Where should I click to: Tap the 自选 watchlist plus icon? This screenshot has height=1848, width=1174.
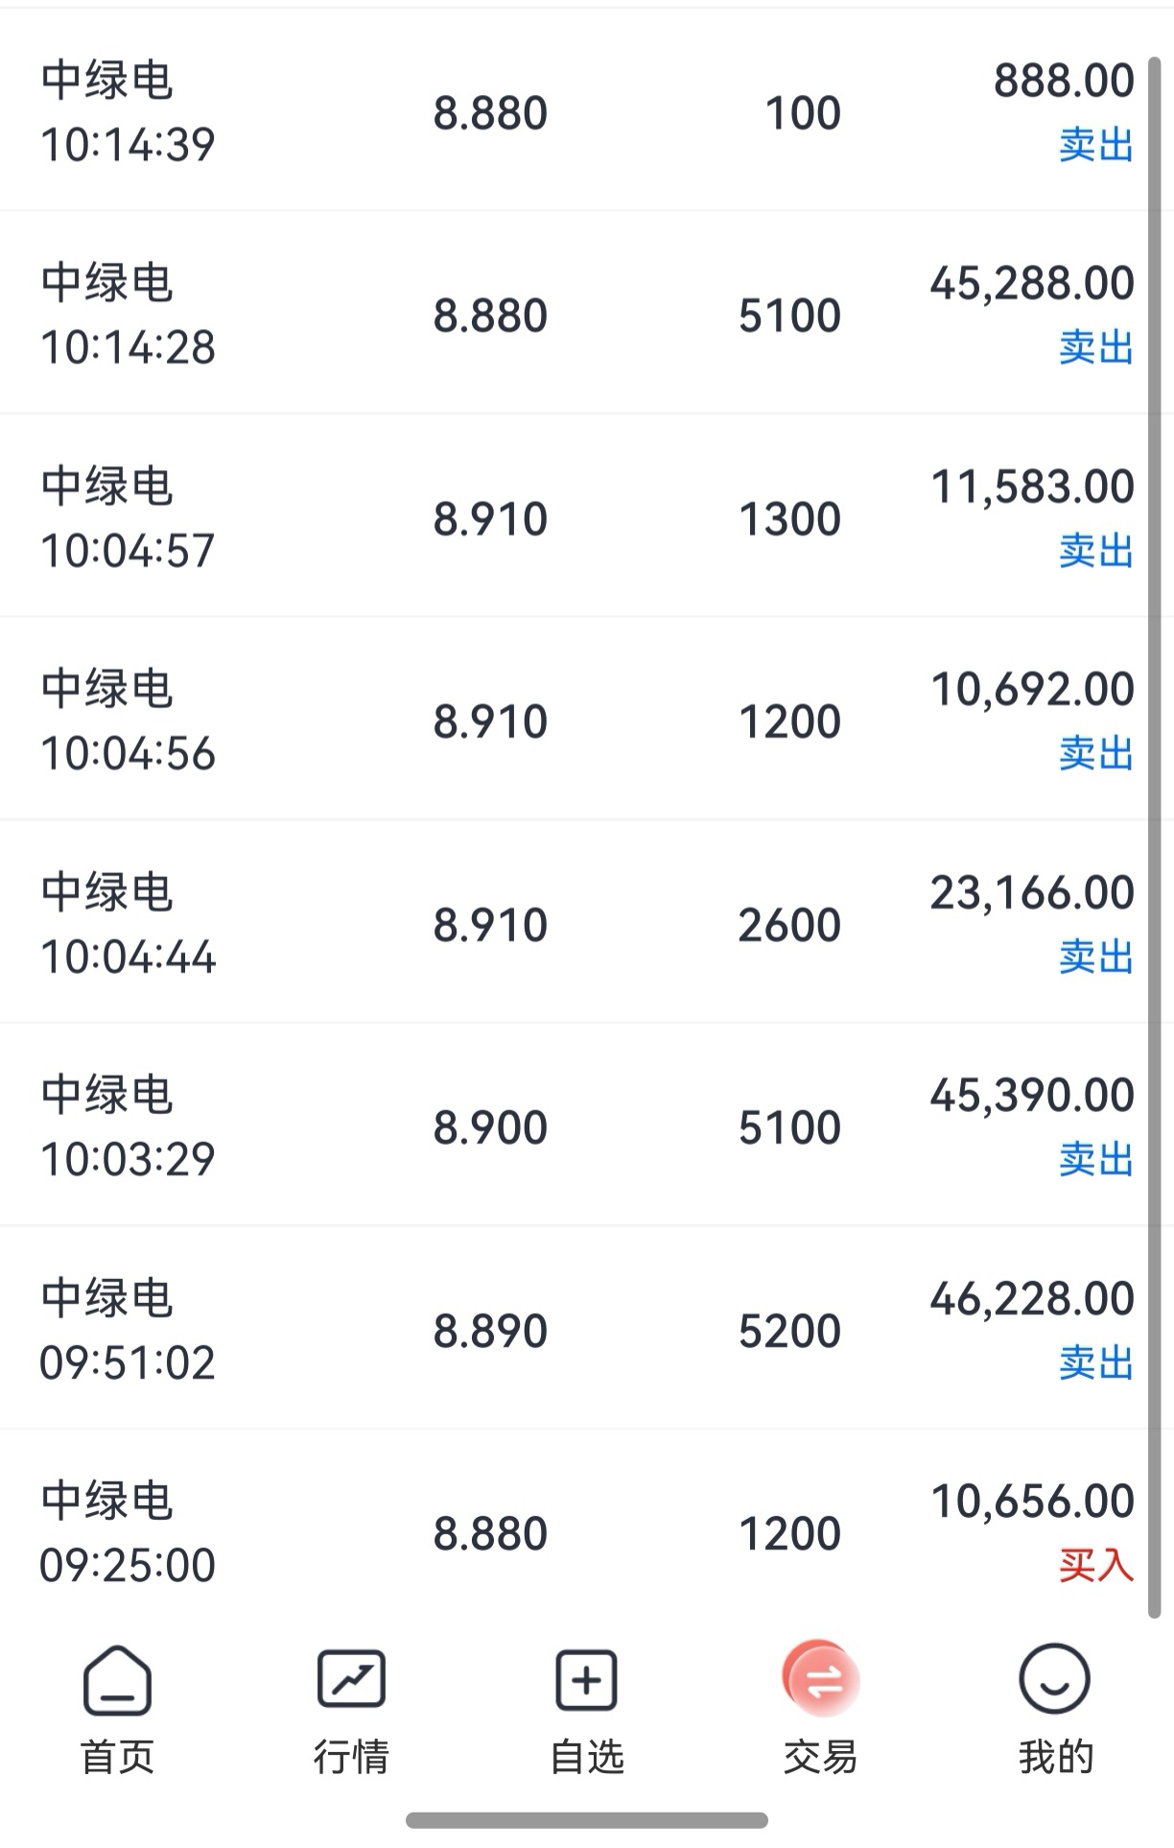pos(586,1680)
